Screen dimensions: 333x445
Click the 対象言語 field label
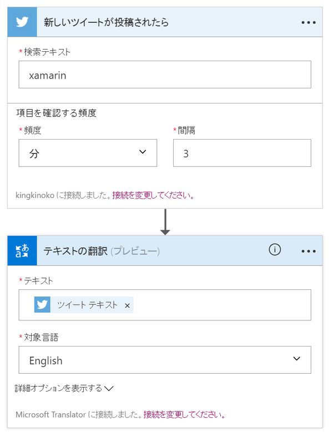pyautogui.click(x=41, y=337)
